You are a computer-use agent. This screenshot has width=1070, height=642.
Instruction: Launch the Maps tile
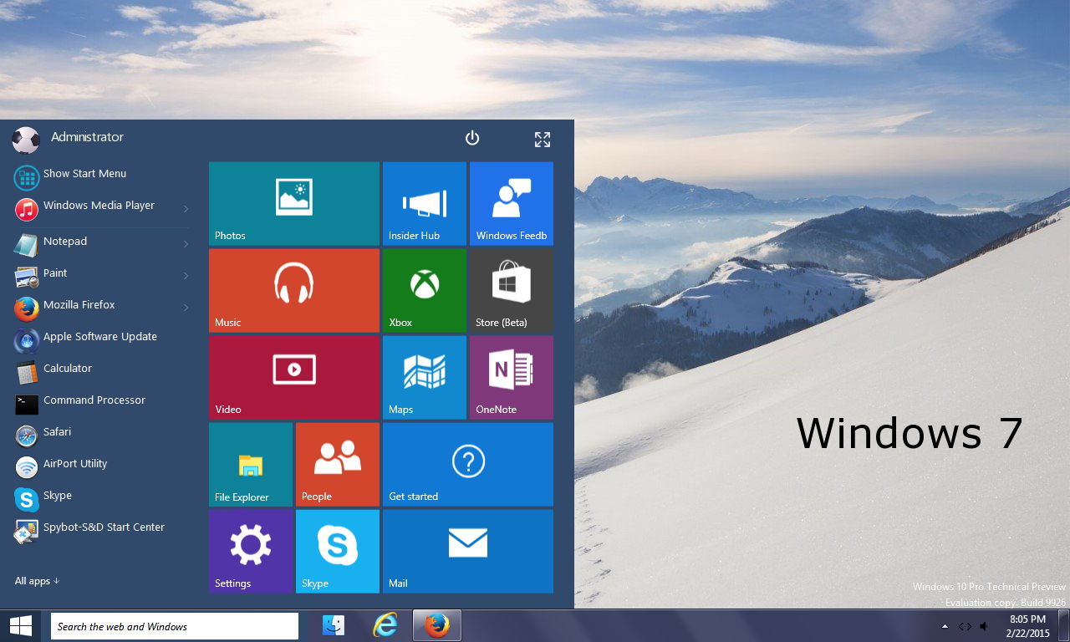[425, 378]
